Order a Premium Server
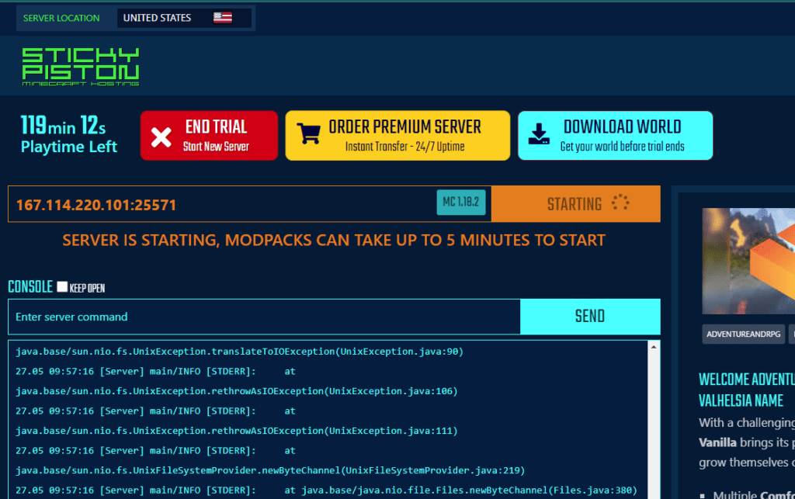 pos(397,135)
